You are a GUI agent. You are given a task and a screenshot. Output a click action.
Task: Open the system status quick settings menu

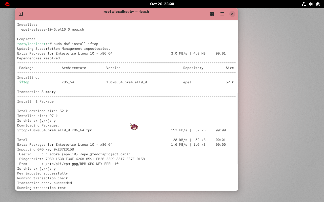coord(311,4)
